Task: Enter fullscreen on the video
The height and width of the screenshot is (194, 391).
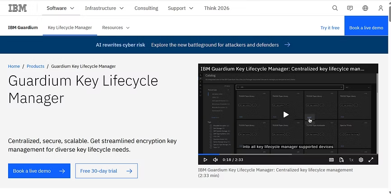Action: 371,160
